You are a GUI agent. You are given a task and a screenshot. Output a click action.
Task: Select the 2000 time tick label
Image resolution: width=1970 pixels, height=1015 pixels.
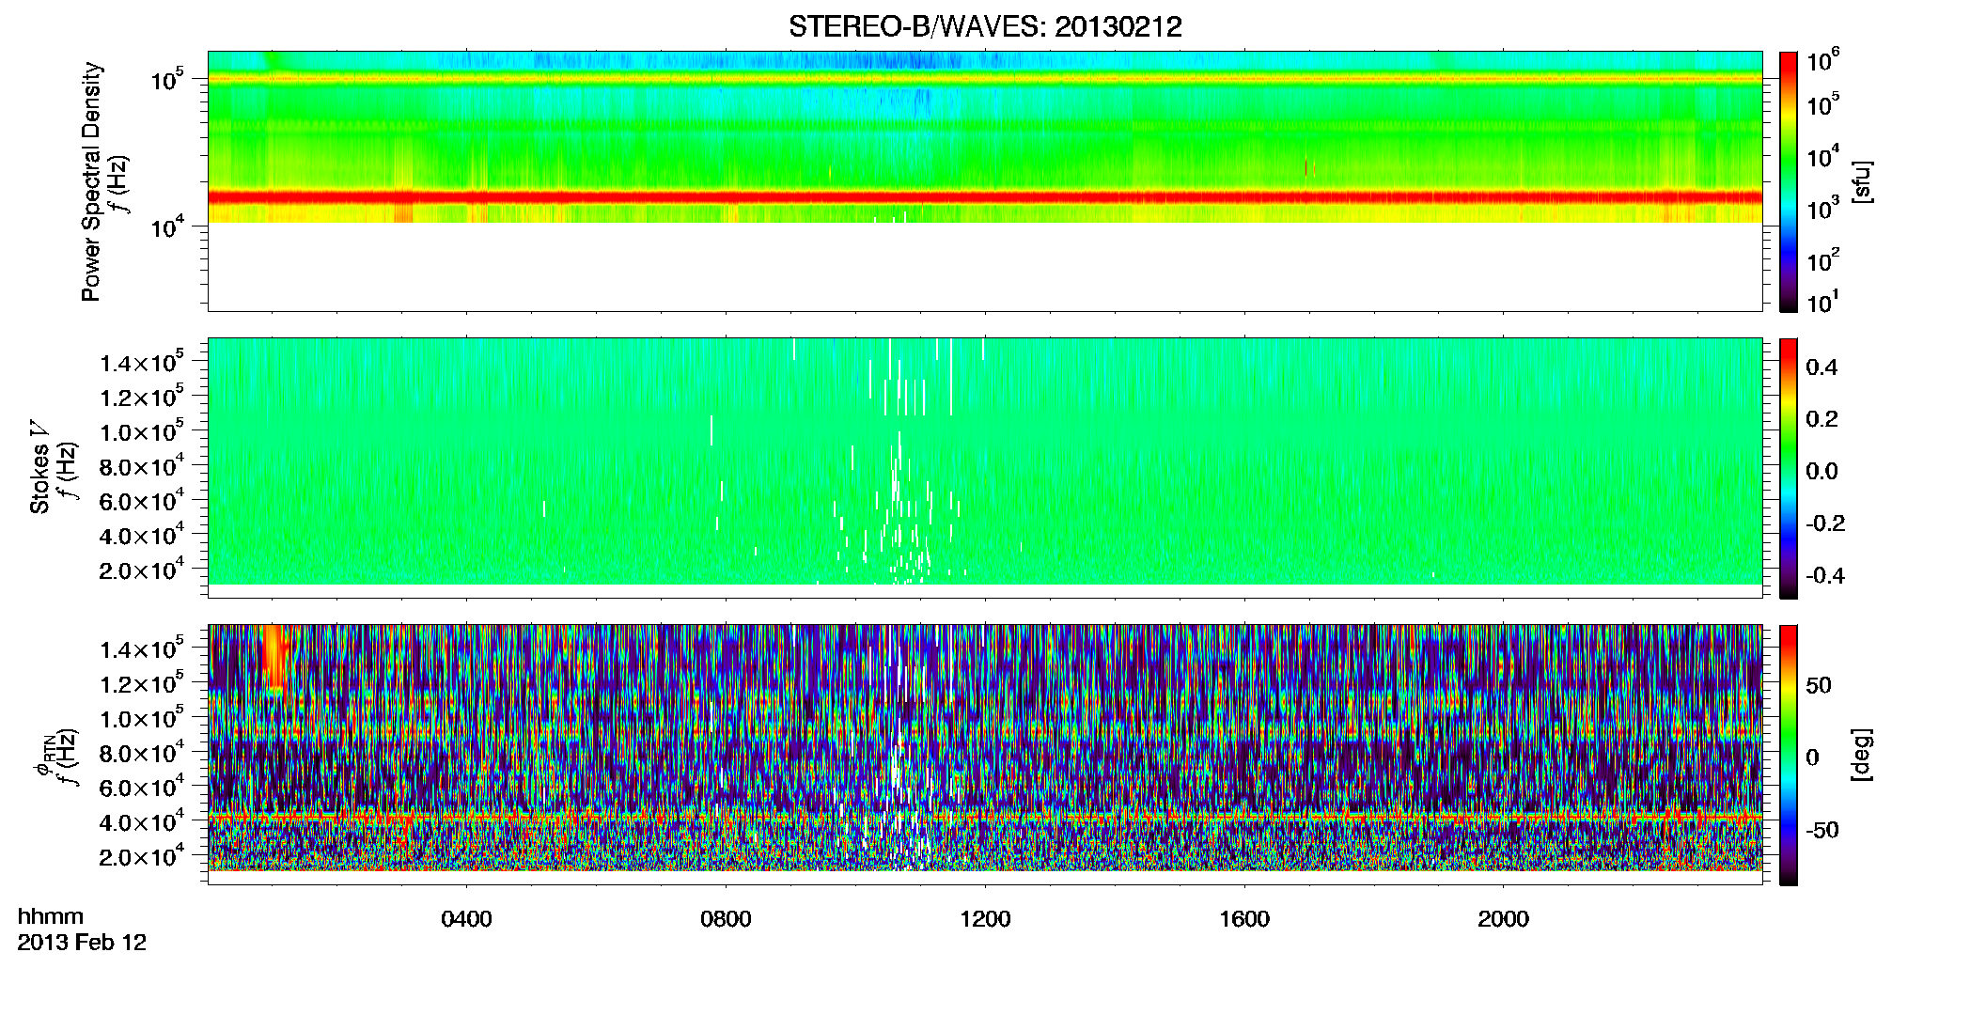[x=1503, y=919]
